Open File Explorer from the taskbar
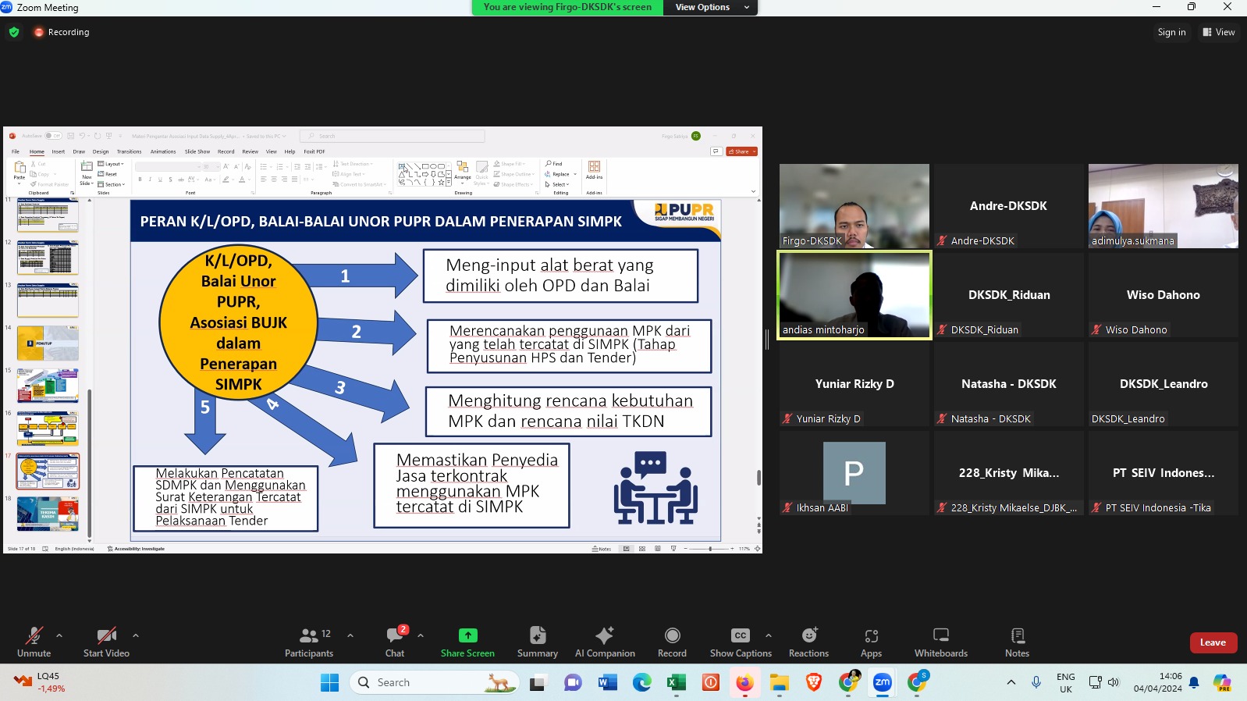This screenshot has height=701, width=1247. point(779,682)
